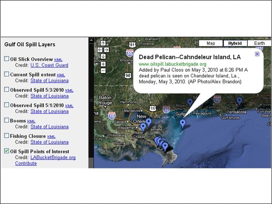Toggle the Booms layer checkbox
Screen dimensions: 272x204
(7, 120)
